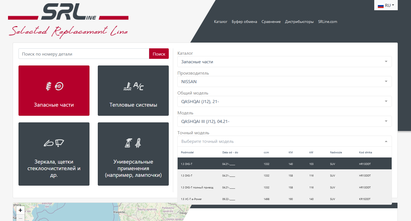The height and width of the screenshot is (221, 411).
Task: Click engine code KR15DDT
Action: point(365,199)
